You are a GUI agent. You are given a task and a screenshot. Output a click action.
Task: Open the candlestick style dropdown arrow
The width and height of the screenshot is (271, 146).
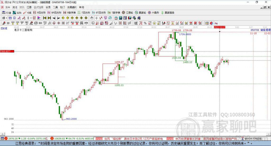pyautogui.click(x=31, y=18)
